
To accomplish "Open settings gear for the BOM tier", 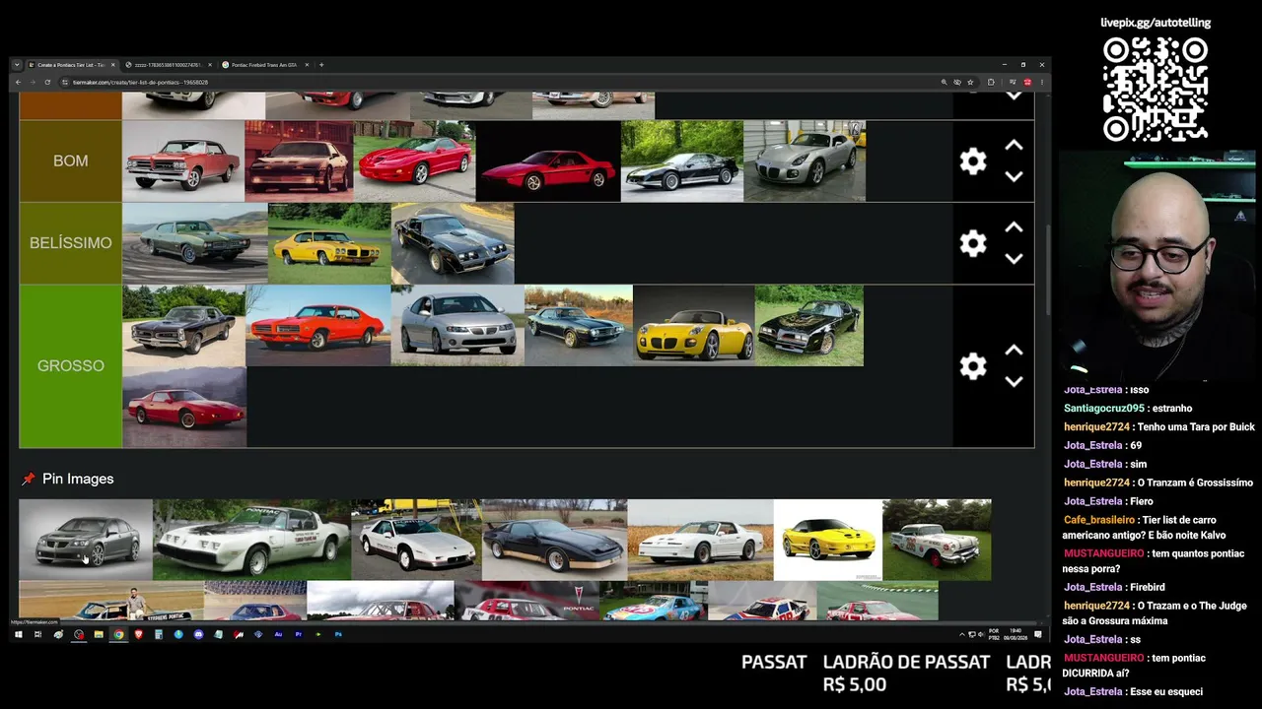I will [x=973, y=161].
